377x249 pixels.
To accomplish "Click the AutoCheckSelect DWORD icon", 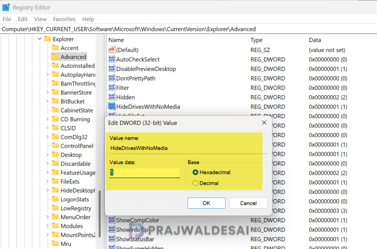I will coord(111,59).
